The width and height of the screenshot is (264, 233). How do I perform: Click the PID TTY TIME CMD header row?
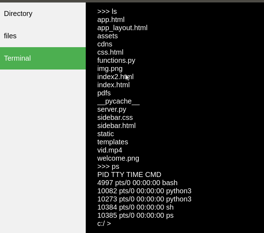[129, 175]
